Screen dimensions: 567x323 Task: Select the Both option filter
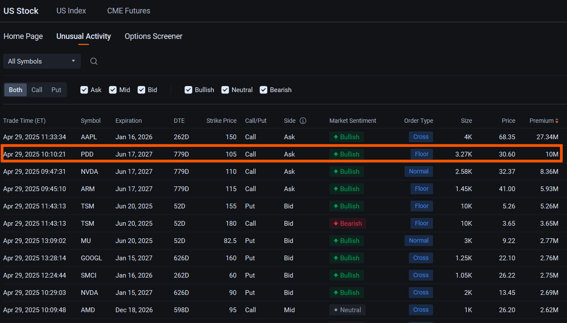(x=16, y=90)
